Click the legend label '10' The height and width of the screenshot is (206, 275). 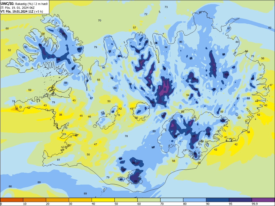(x=25, y=204)
